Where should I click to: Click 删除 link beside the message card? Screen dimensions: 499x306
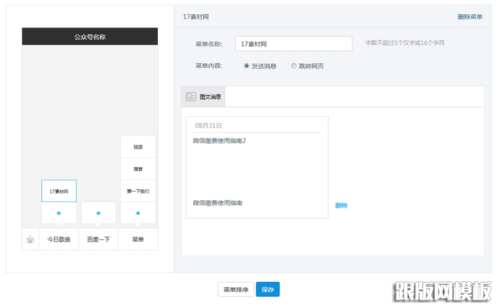341,205
